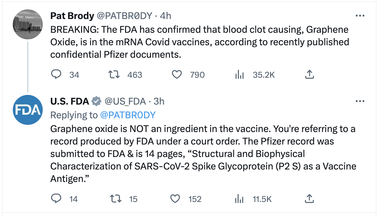Like Pat Brody's tweet

pos(177,74)
